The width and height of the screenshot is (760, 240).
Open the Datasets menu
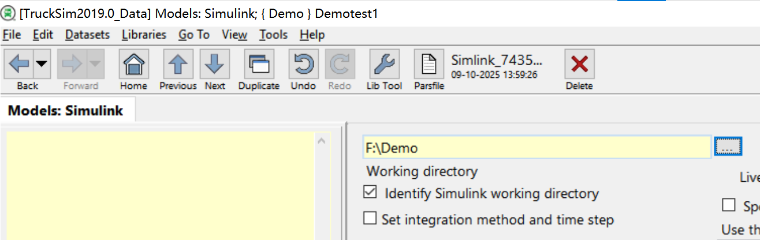click(87, 35)
